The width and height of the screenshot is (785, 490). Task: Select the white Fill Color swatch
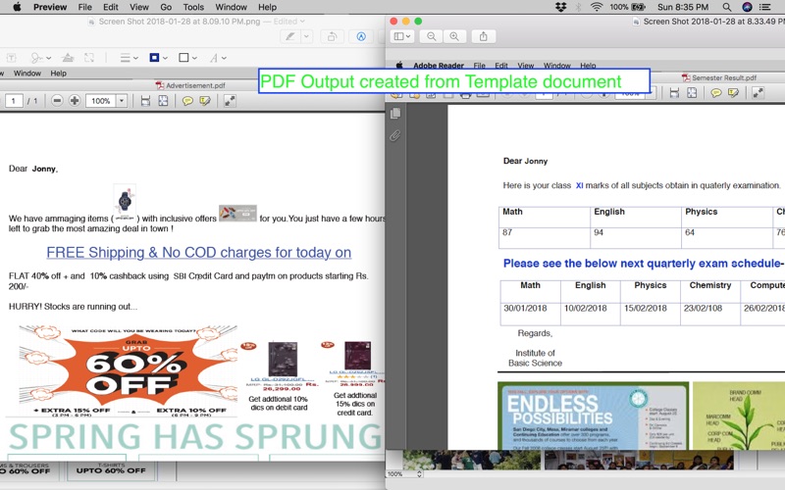pyautogui.click(x=183, y=58)
